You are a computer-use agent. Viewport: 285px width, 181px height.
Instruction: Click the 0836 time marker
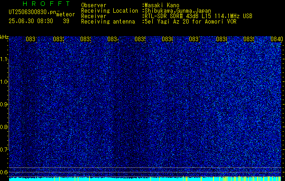click(x=167, y=39)
